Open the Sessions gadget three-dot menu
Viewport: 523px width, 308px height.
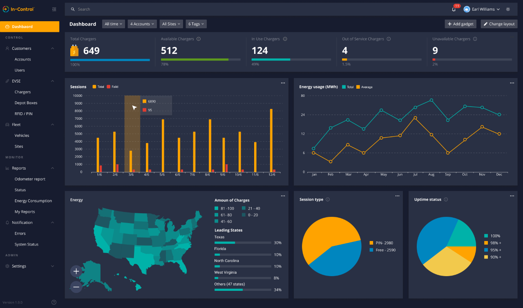click(x=283, y=83)
